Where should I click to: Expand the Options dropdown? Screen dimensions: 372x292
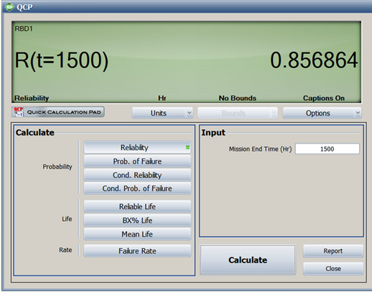(322, 113)
